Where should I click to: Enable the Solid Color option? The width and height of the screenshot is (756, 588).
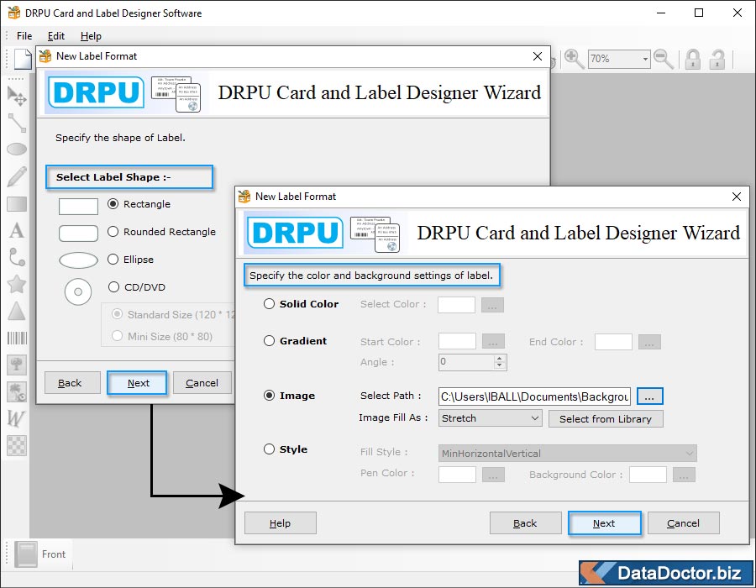tap(269, 305)
